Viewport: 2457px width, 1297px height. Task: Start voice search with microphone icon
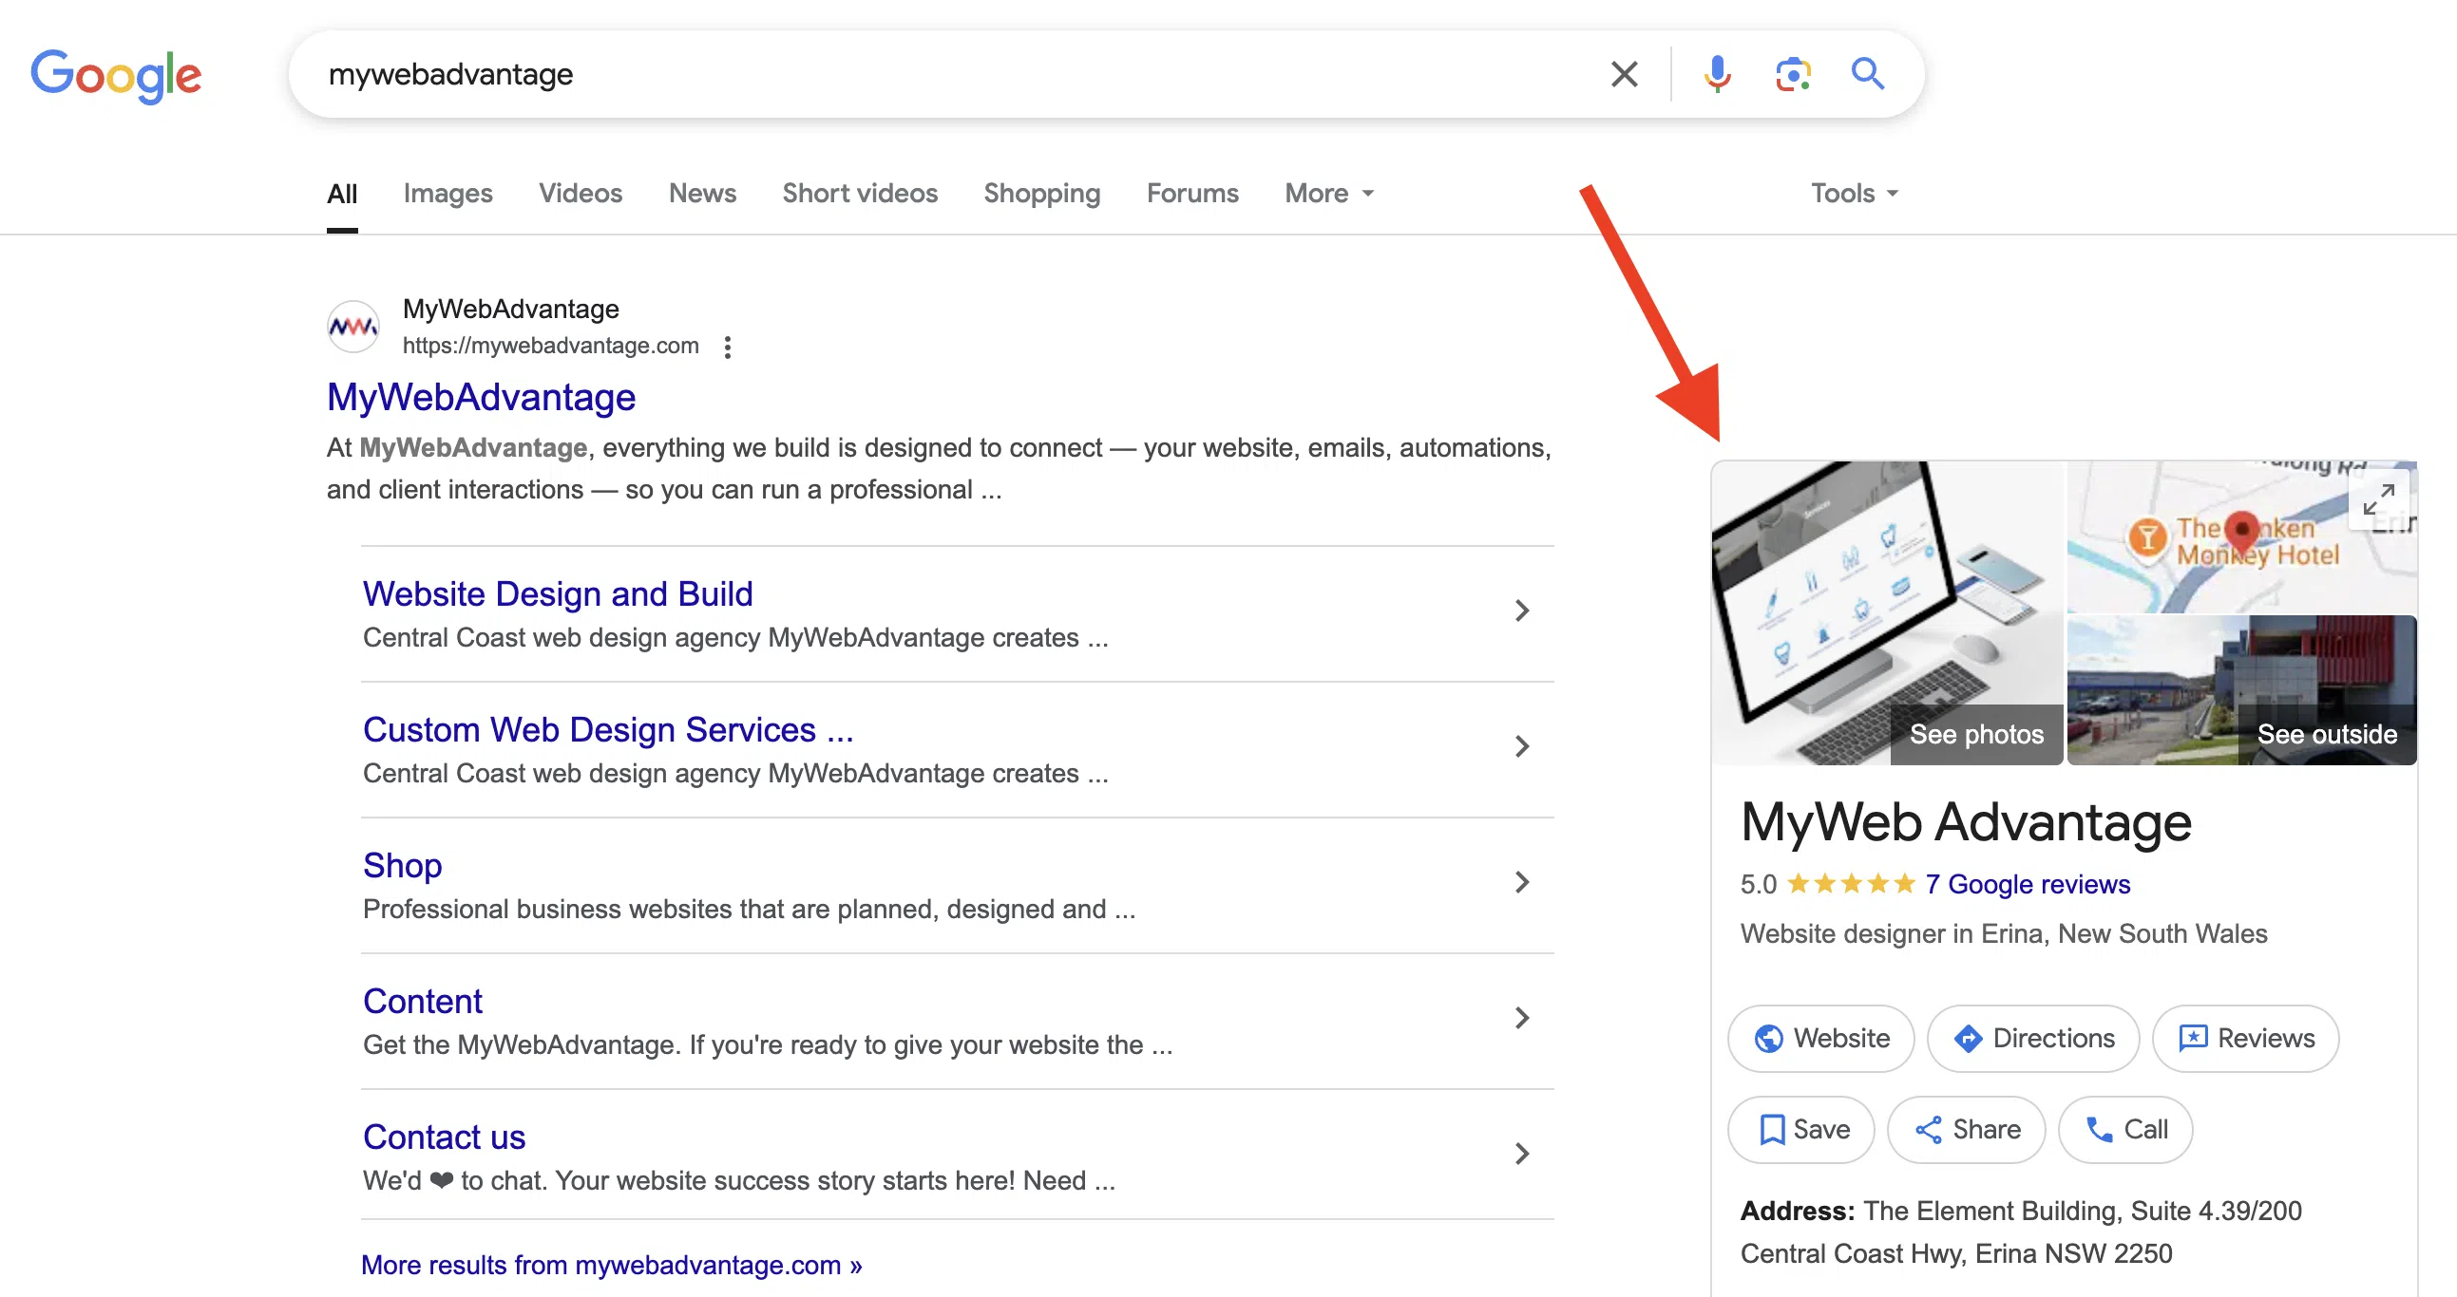[x=1717, y=74]
